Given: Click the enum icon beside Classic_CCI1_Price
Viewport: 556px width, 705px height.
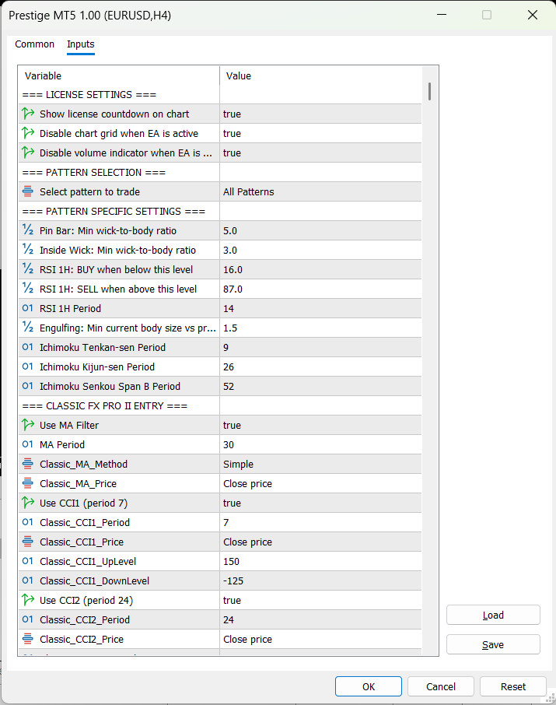Looking at the screenshot, I should point(28,542).
